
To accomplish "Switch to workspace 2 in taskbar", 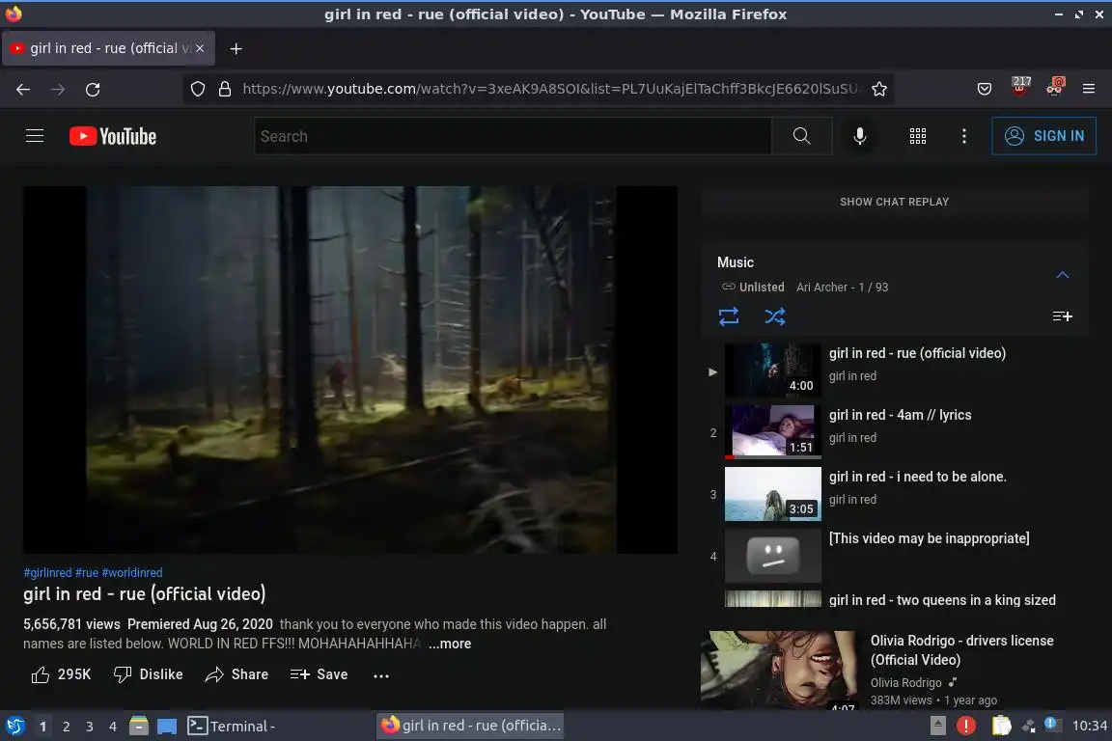I will [x=66, y=727].
